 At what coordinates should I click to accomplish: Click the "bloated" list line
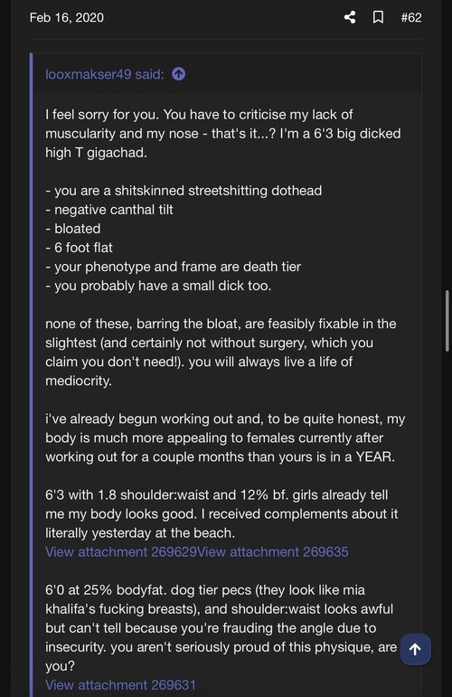tap(73, 229)
